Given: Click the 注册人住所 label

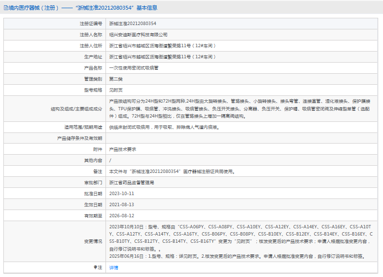Looking at the screenshot, I should pyautogui.click(x=91, y=46).
